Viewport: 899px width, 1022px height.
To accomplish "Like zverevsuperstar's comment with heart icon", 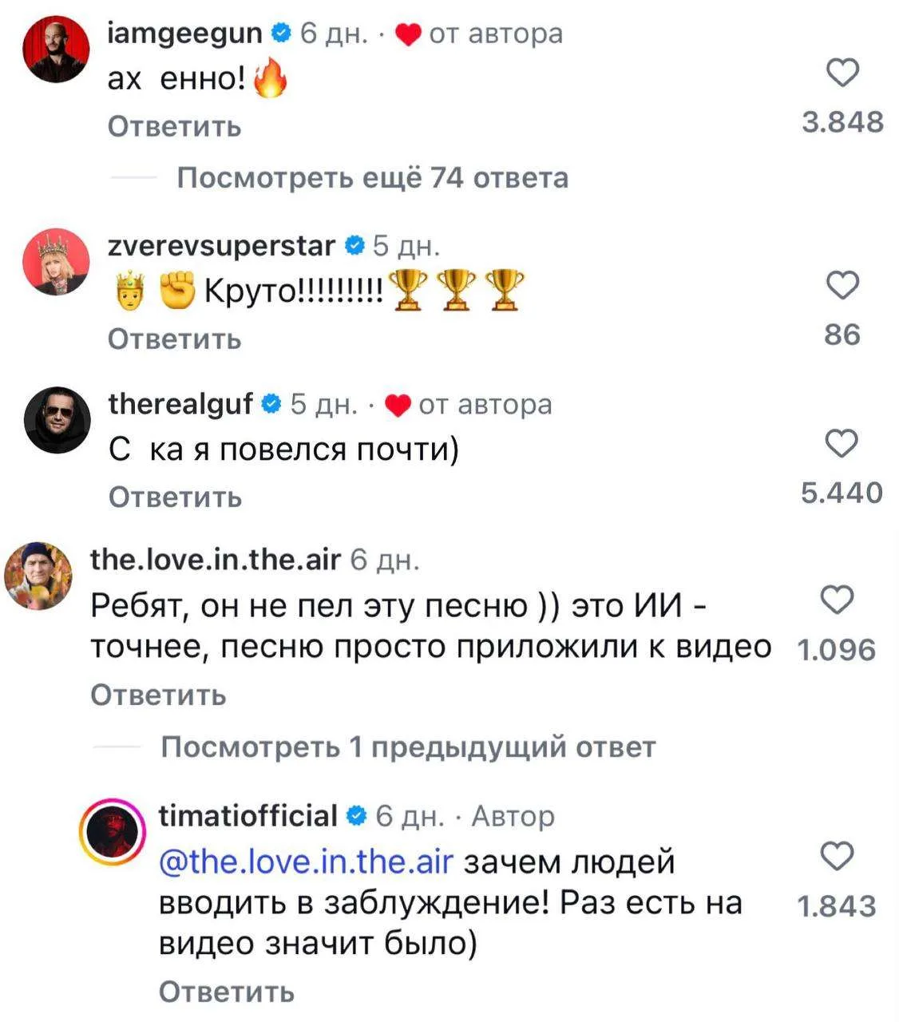I will (x=842, y=286).
